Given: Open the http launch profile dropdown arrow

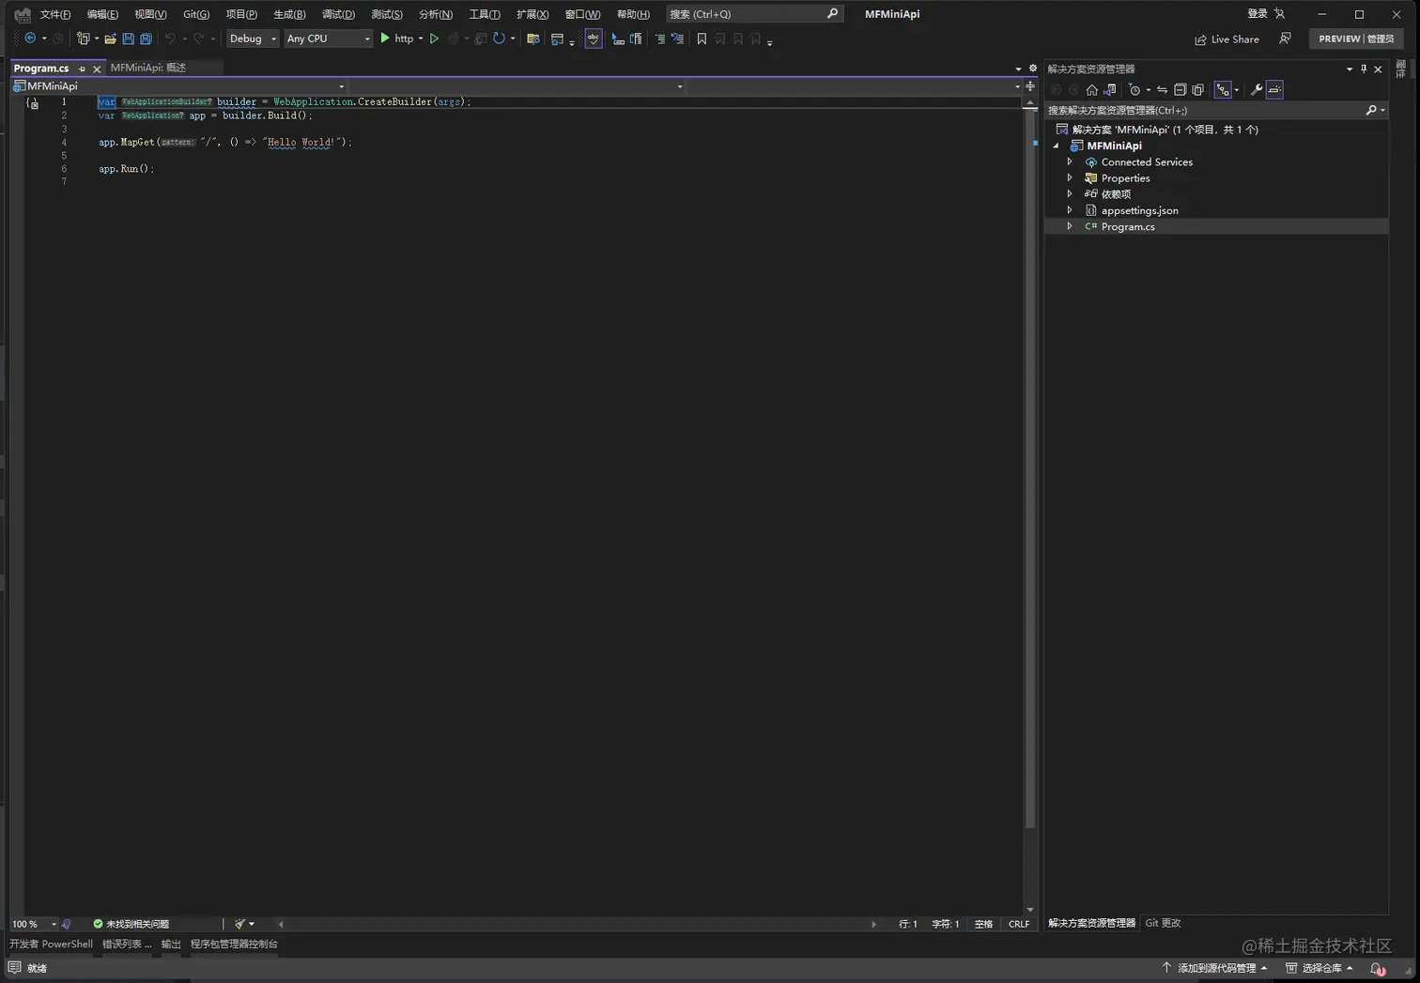Looking at the screenshot, I should click(421, 38).
